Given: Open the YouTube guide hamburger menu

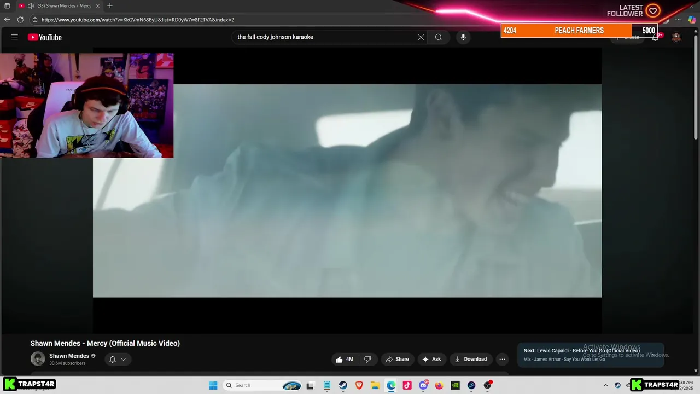Looking at the screenshot, I should [x=15, y=37].
